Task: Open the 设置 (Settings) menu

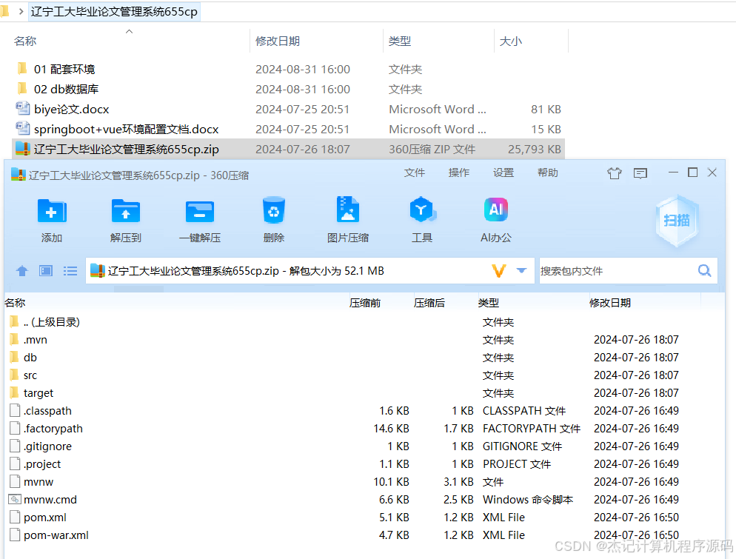Action: 503,172
